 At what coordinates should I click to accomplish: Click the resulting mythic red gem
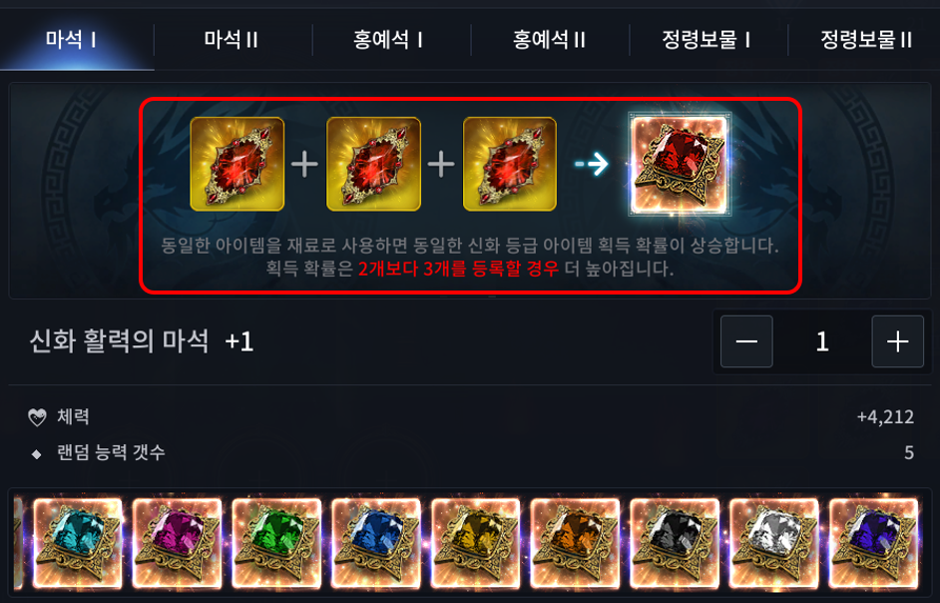coord(680,164)
